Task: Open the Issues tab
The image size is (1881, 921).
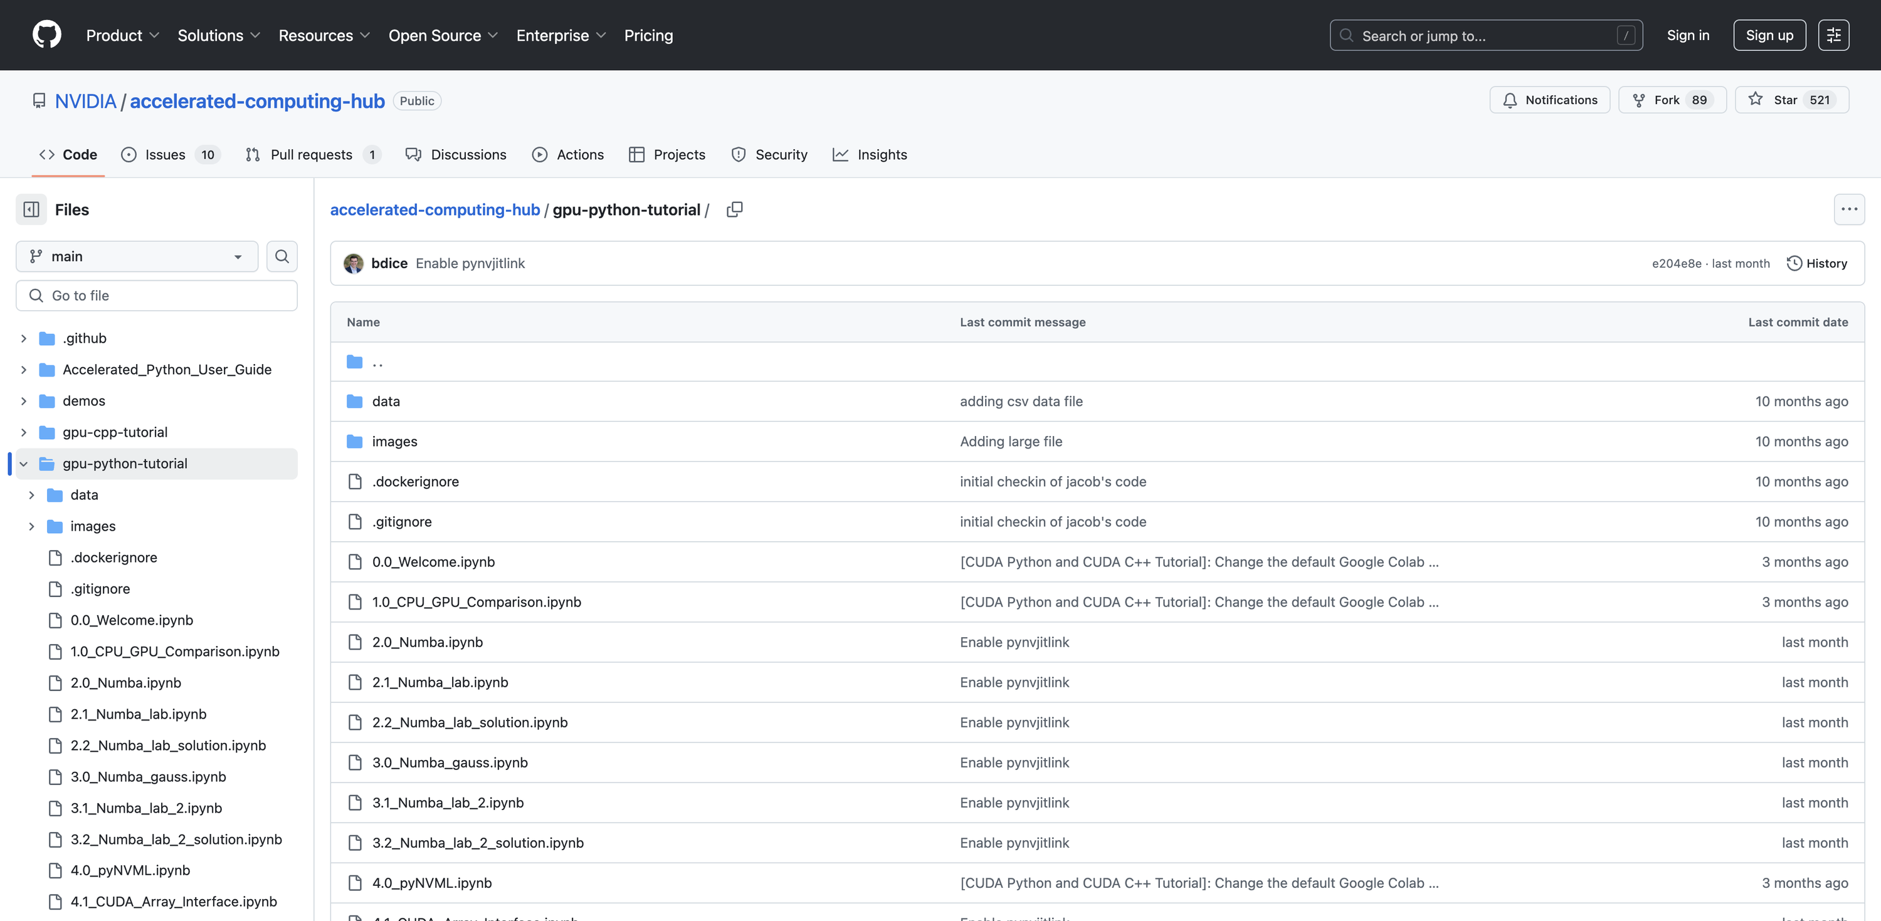Action: (x=171, y=155)
